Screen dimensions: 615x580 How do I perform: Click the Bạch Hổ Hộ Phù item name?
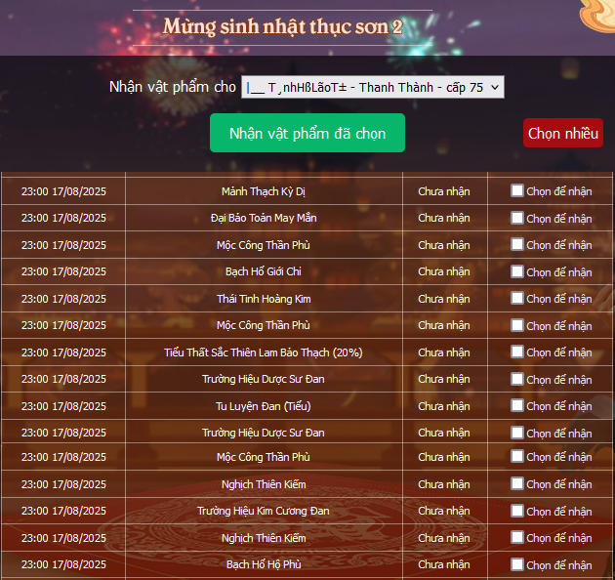[x=264, y=564]
